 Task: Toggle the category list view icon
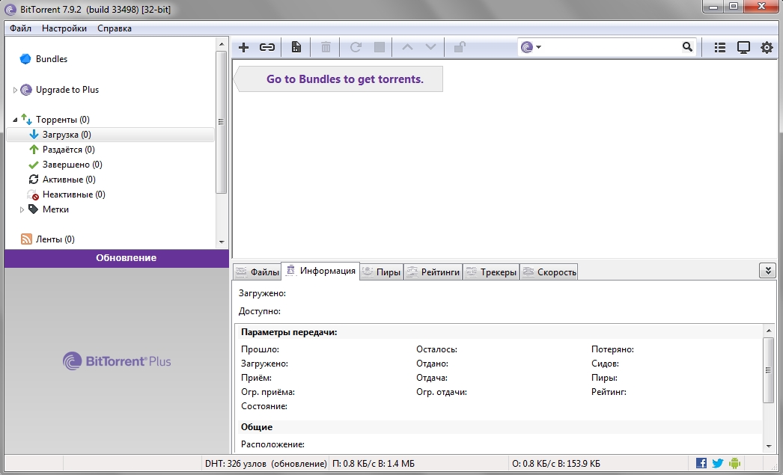click(x=719, y=47)
